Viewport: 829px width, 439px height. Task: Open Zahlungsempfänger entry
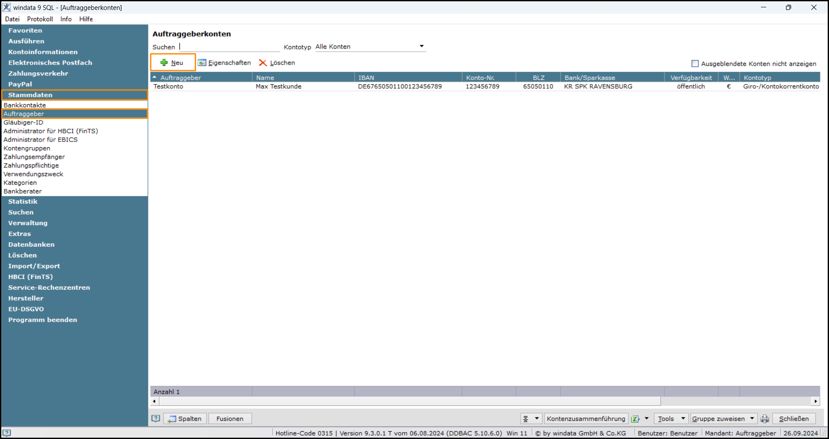pos(74,157)
